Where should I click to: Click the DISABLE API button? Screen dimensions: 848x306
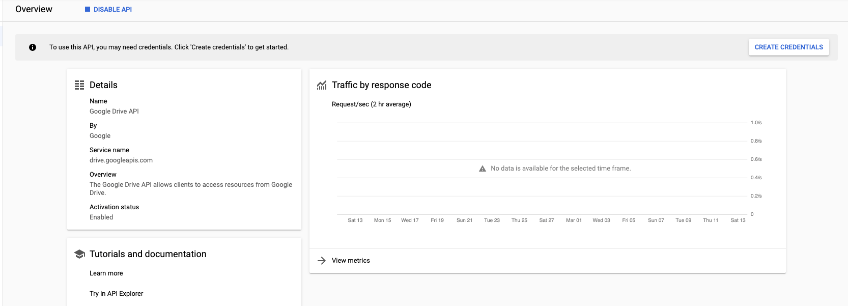tap(108, 9)
